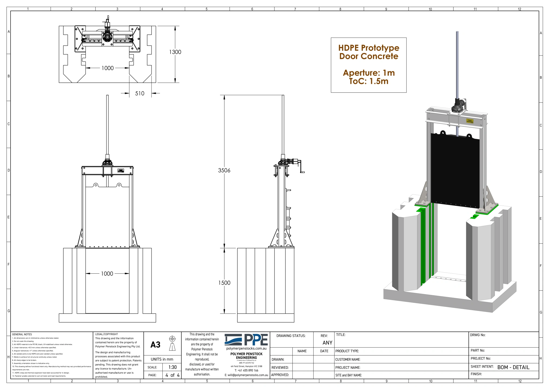Viewport: 550px width, 389px height.
Task: Click the yellow warning label on frame
Action: (470, 121)
